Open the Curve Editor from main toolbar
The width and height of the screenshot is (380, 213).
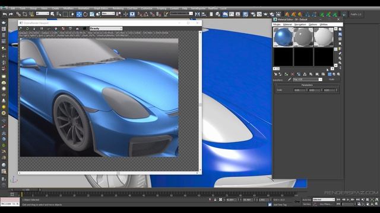pyautogui.click(x=232, y=14)
